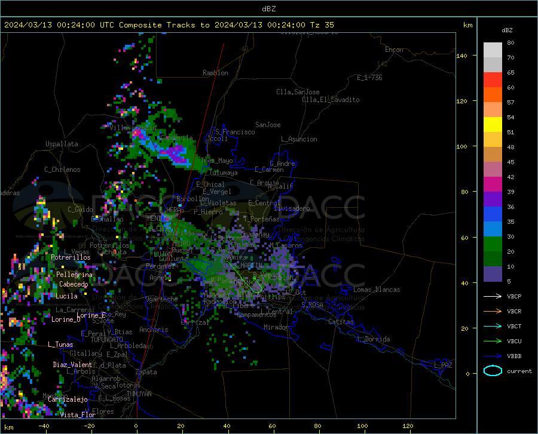Click the Tres_Mayo map label
This screenshot has width=538, height=434.
[x=217, y=161]
